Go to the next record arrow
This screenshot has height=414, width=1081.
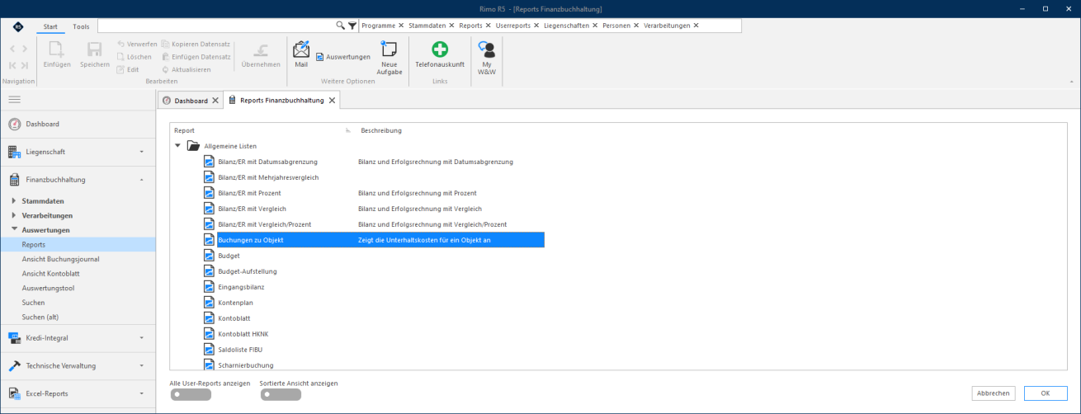pyautogui.click(x=25, y=49)
